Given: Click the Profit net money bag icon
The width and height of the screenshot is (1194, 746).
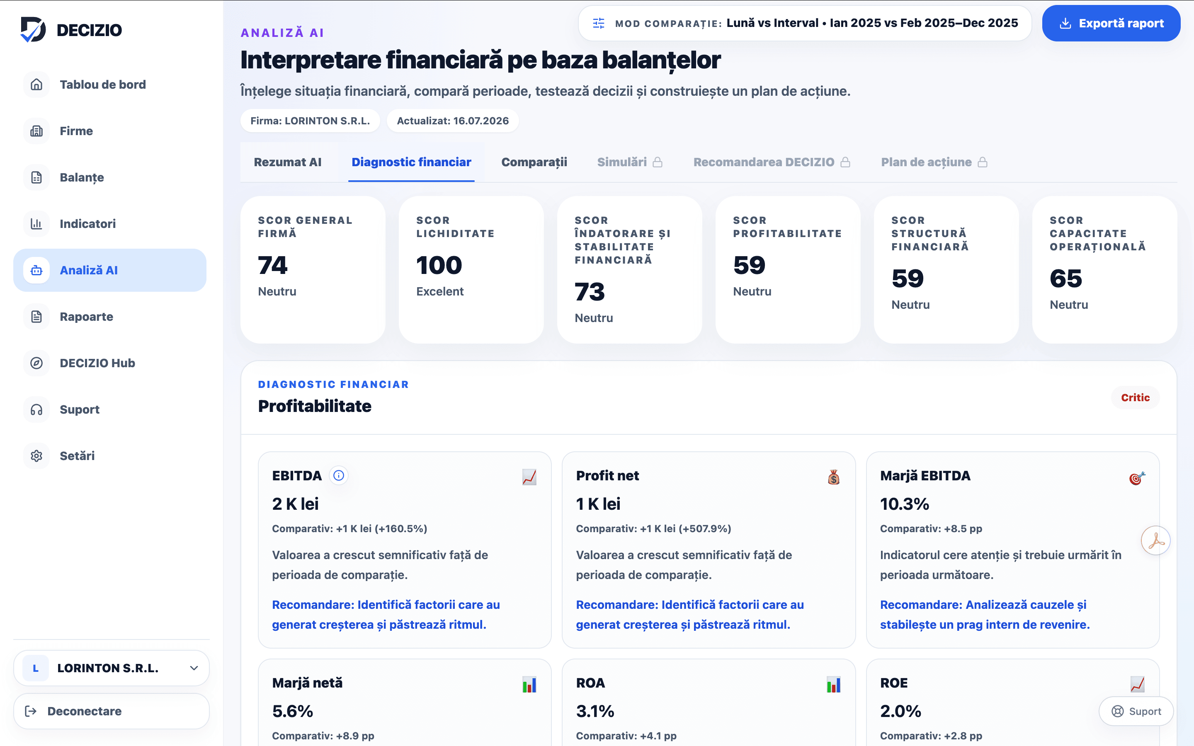Looking at the screenshot, I should [x=833, y=477].
